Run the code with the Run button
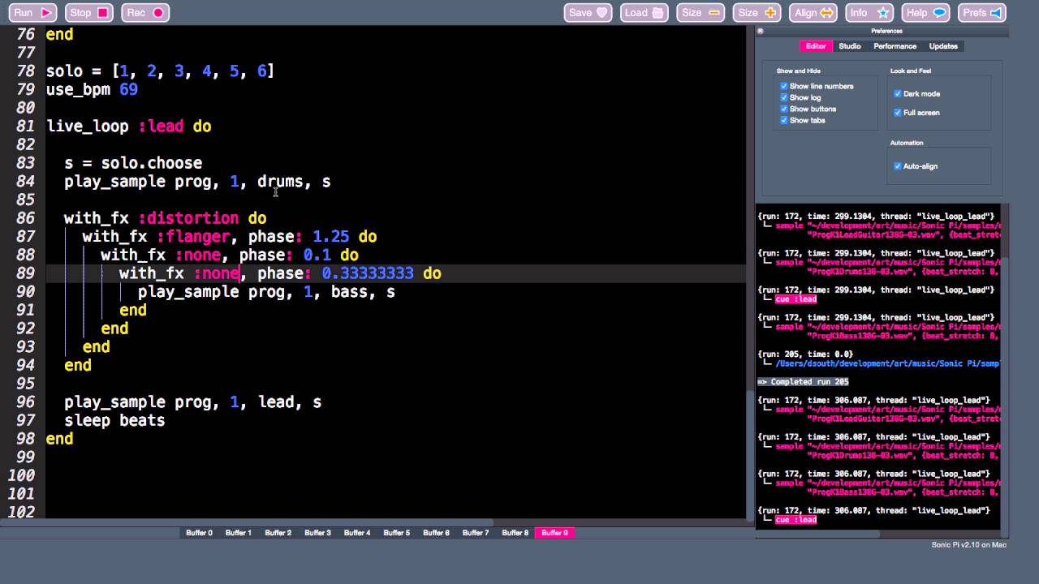This screenshot has width=1039, height=584. click(x=32, y=12)
